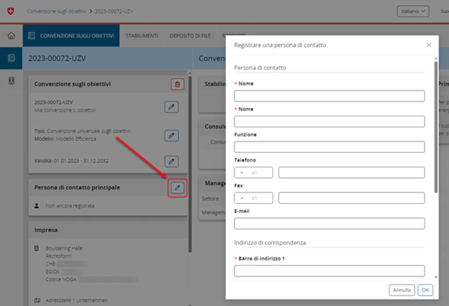Viewport: 449px width, 306px height.
Task: Open the building icon in left sidebar
Action: [11, 81]
